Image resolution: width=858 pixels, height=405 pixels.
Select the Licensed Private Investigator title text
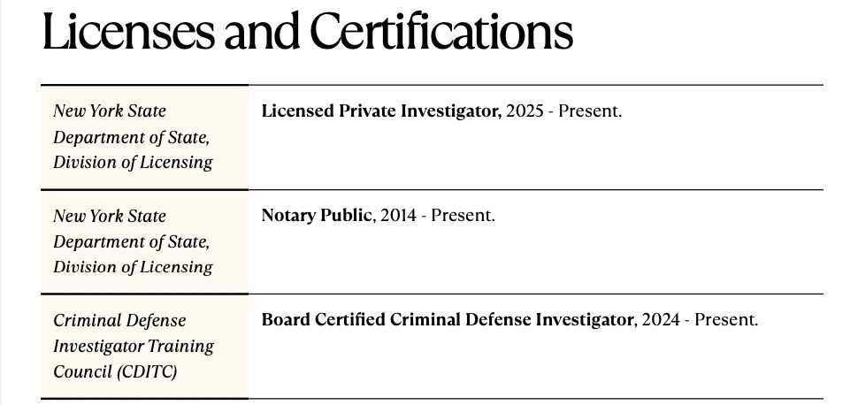(x=381, y=111)
